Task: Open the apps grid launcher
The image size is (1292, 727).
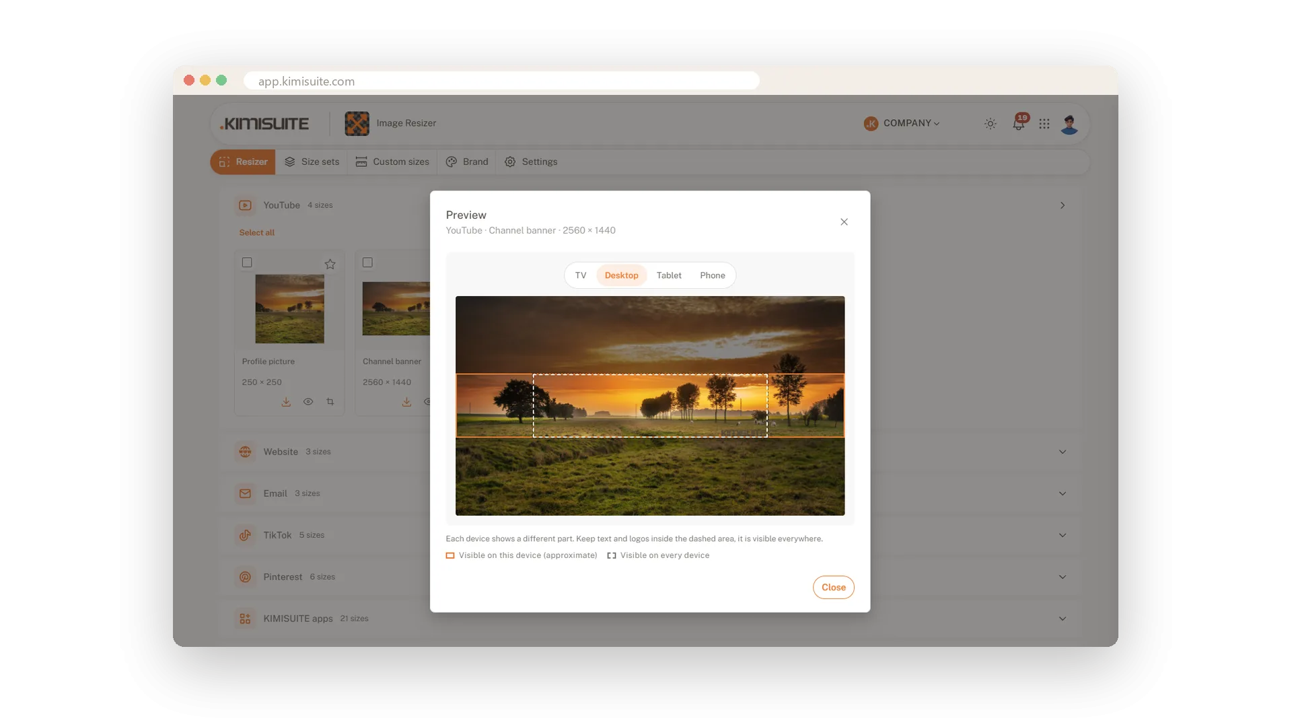Action: [1044, 124]
